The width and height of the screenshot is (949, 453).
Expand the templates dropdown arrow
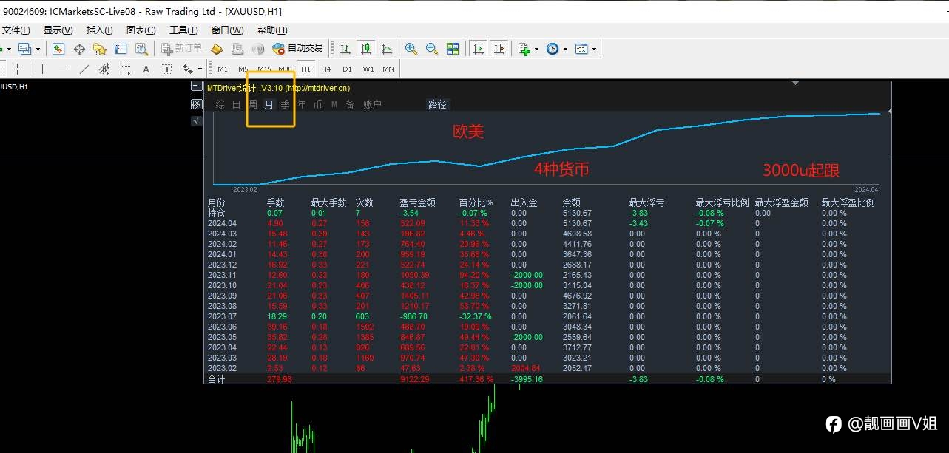point(594,50)
